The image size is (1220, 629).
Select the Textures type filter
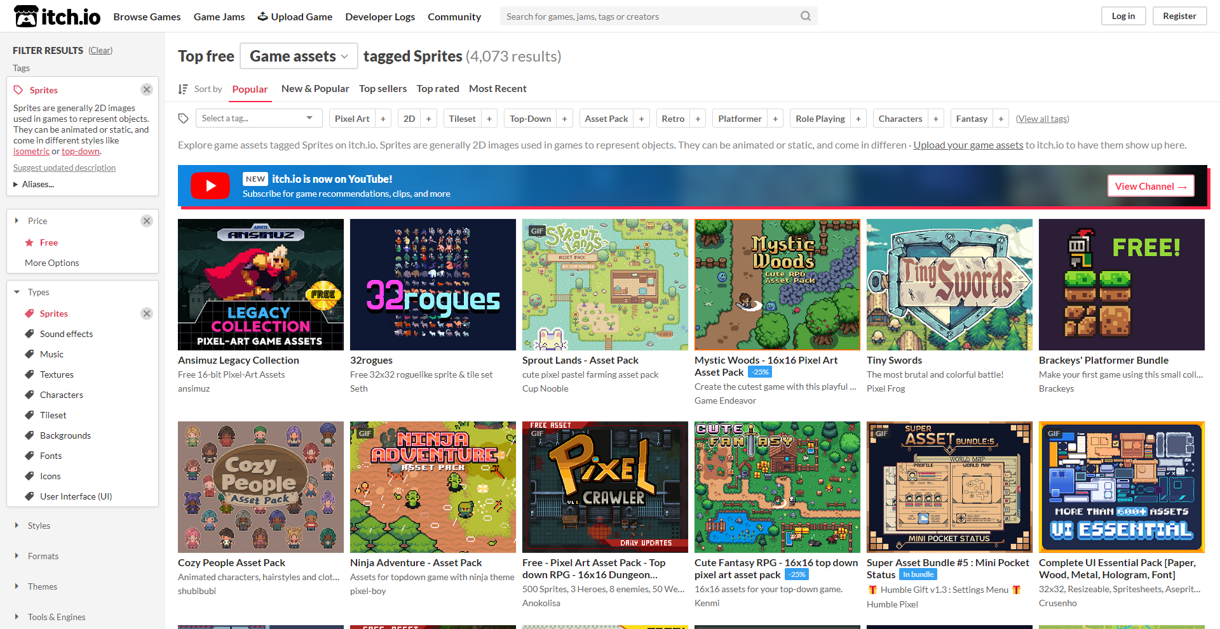pyautogui.click(x=57, y=374)
